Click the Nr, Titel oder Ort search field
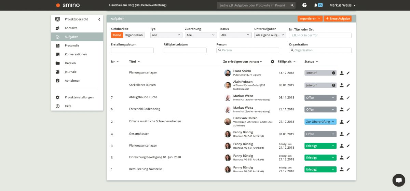The height and width of the screenshot is (191, 410). click(x=320, y=35)
